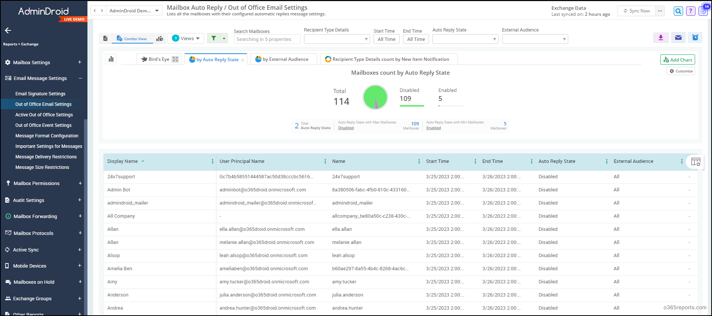Go to previous report arrow

click(x=95, y=11)
